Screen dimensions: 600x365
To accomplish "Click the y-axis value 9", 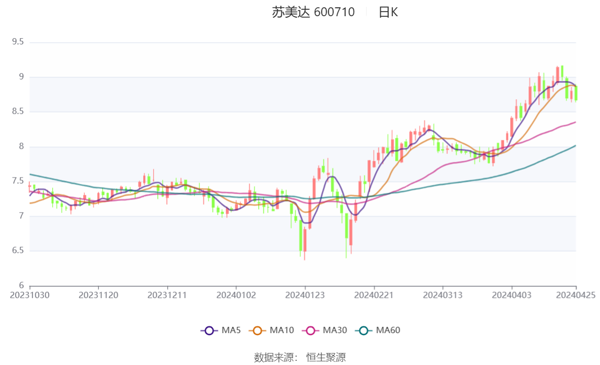I will tap(21, 76).
